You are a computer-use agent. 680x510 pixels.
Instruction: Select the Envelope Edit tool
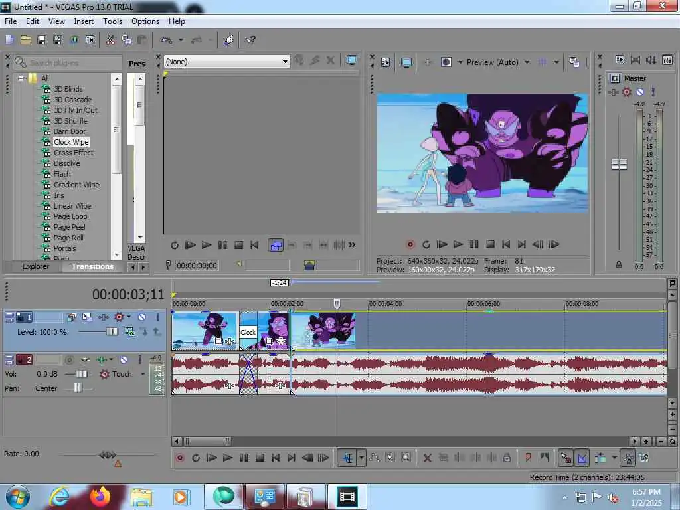pyautogui.click(x=375, y=458)
